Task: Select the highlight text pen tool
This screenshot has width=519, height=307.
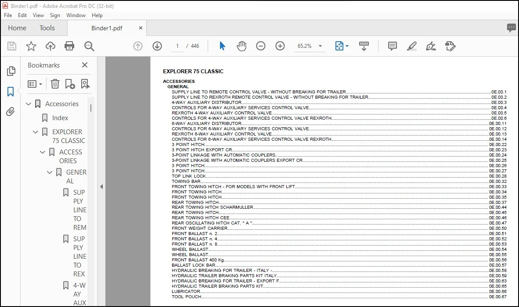Action: (x=411, y=46)
